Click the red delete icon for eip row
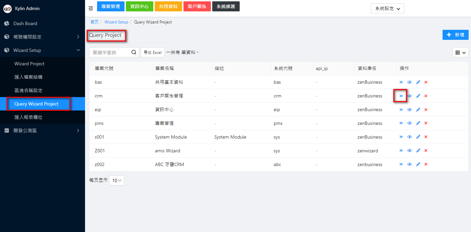This screenshot has height=232, width=471. click(x=426, y=109)
